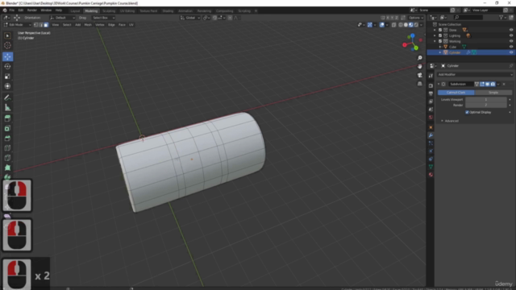The width and height of the screenshot is (516, 290).
Task: Select the Inset Faces tool
Action: tap(7, 128)
